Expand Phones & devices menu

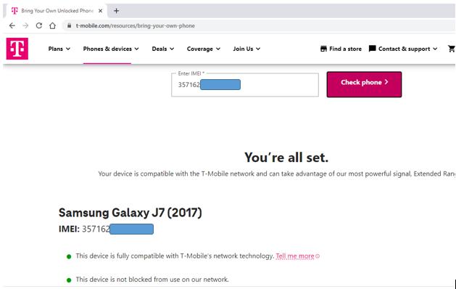(x=111, y=49)
